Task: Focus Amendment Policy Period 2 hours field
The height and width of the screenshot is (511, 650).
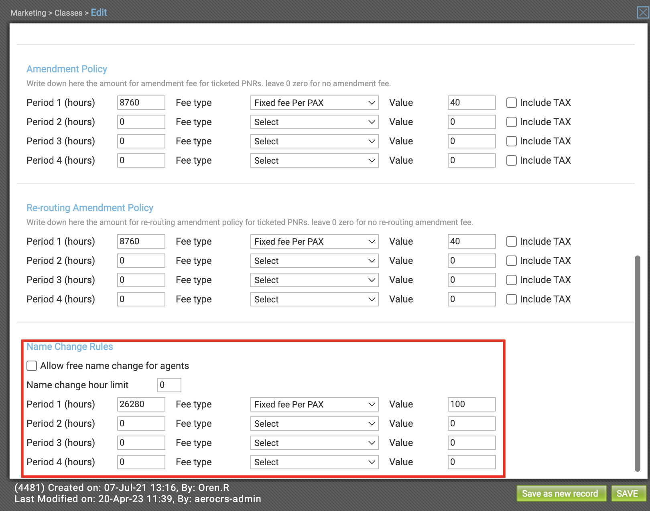Action: point(141,122)
